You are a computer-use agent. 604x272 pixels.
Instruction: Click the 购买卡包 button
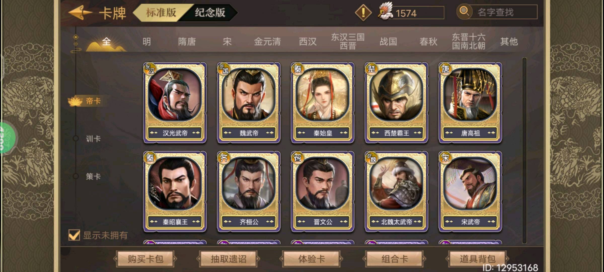(145, 259)
